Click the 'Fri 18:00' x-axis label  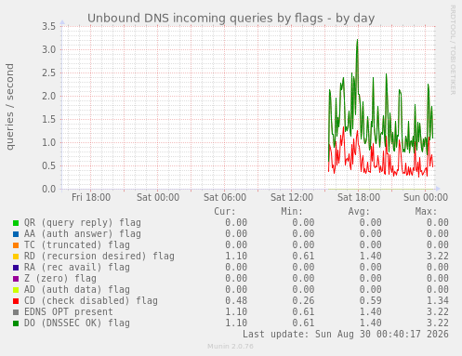(91, 197)
